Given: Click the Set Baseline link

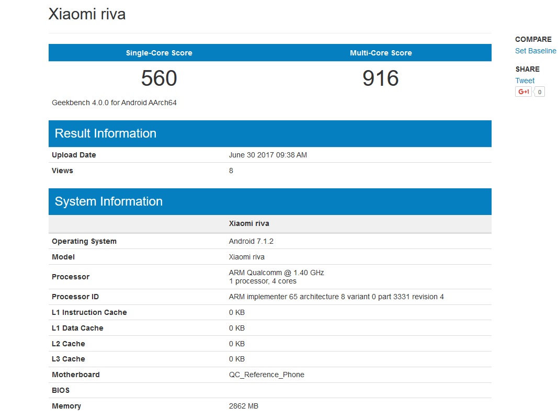Looking at the screenshot, I should pyautogui.click(x=535, y=51).
